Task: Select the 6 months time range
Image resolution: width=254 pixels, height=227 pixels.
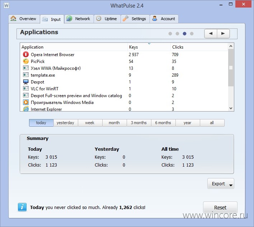Action: 163,123
